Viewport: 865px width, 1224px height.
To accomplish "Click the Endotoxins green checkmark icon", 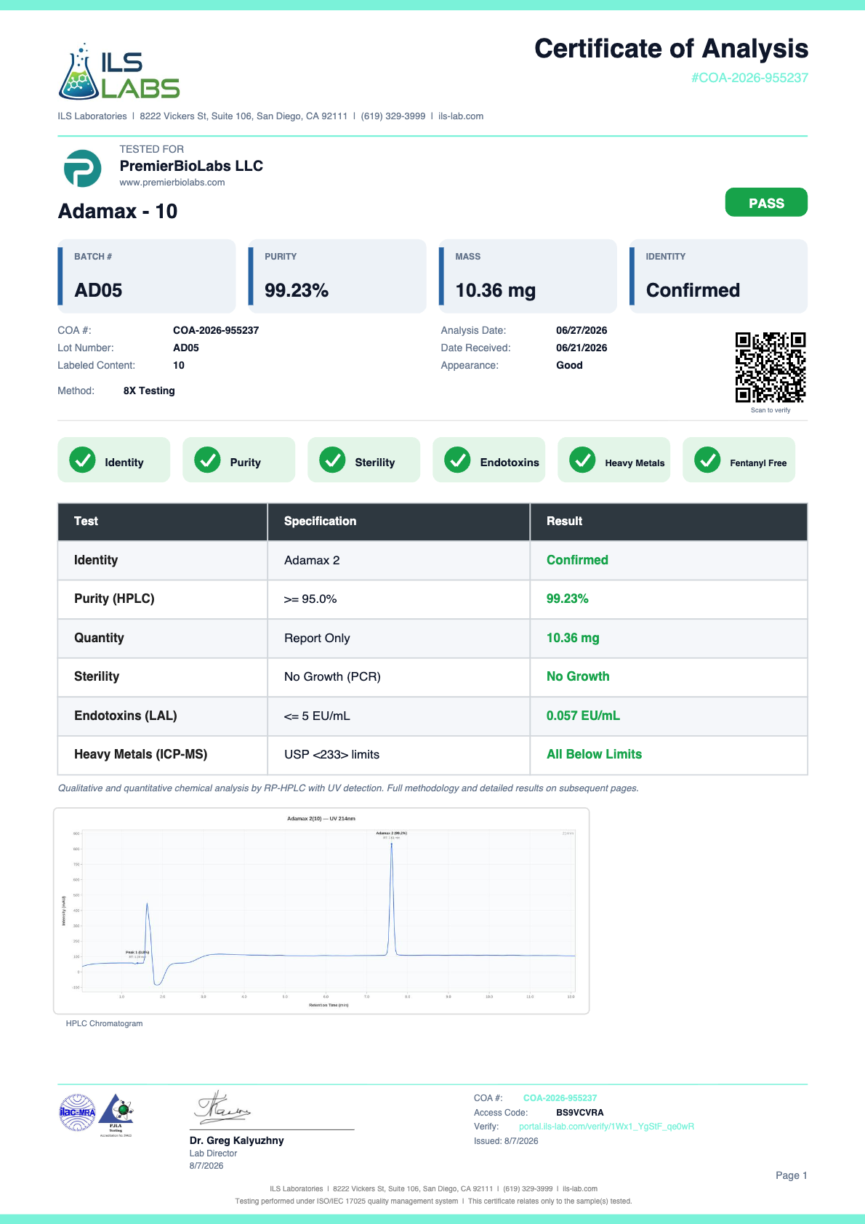I will click(x=457, y=460).
